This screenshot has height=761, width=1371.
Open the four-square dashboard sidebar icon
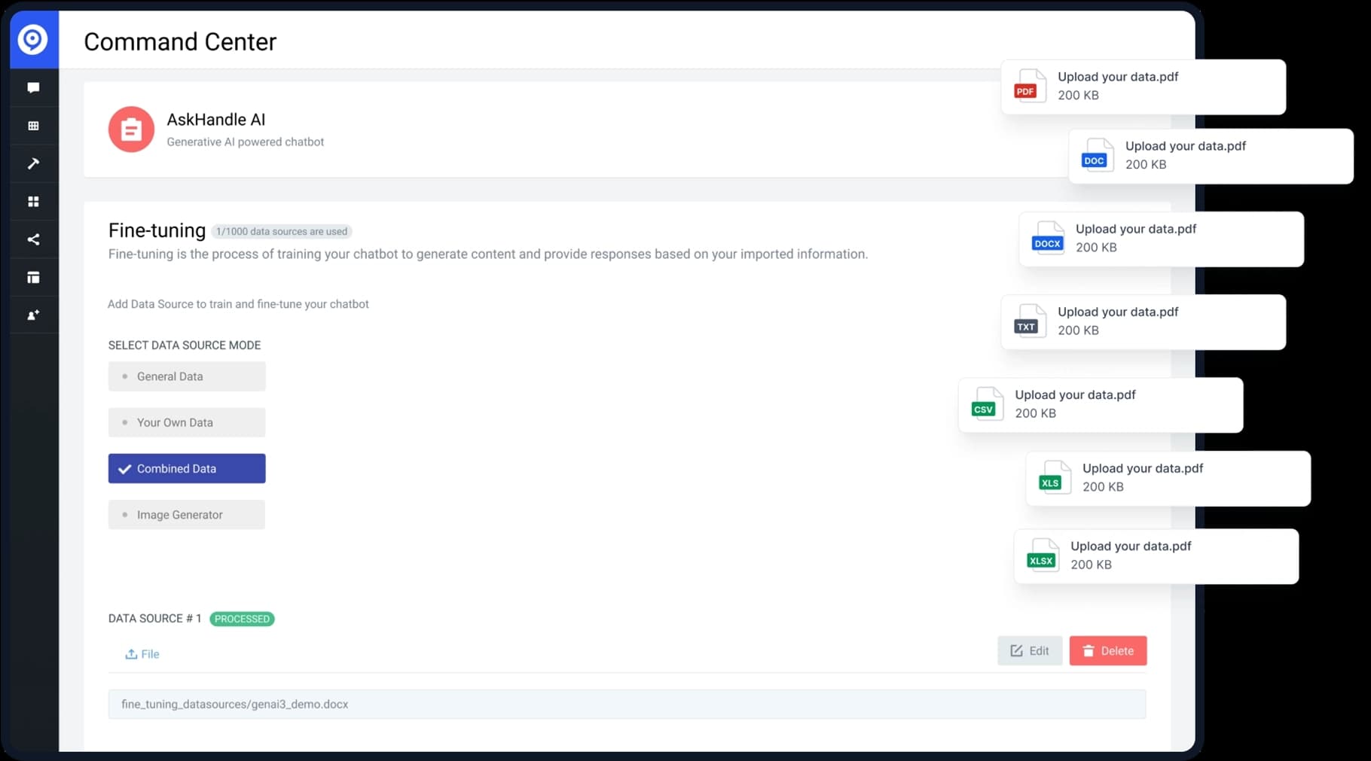coord(33,202)
